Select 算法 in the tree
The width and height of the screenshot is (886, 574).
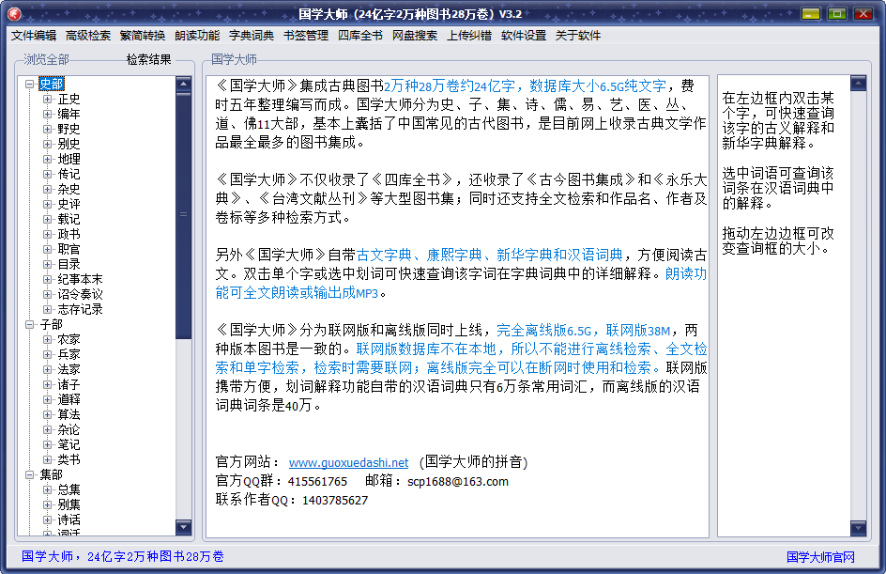tap(69, 414)
